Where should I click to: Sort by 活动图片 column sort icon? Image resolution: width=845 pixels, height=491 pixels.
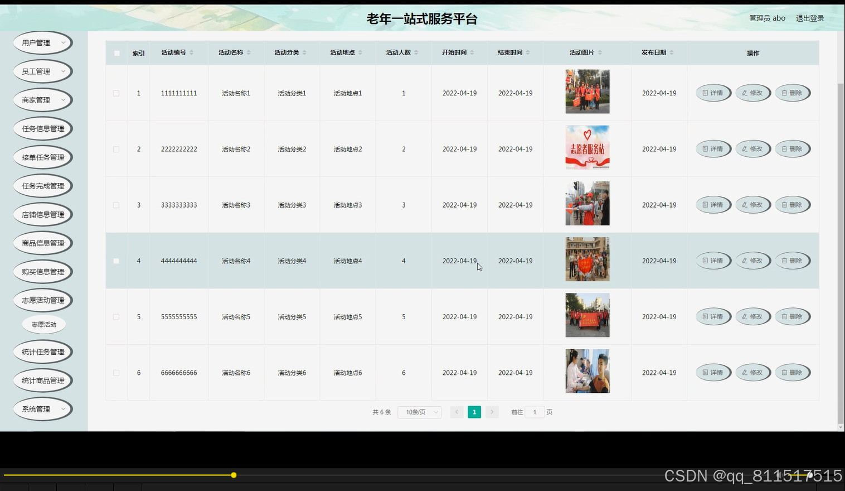tap(600, 52)
